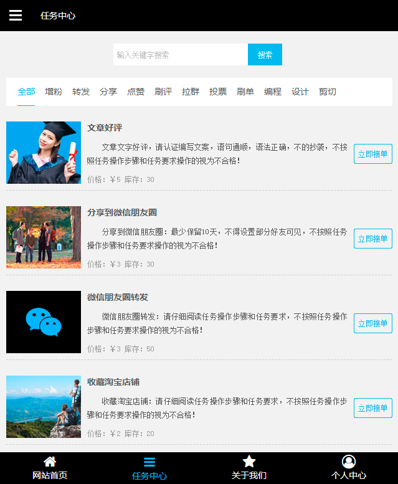Select the 刷评 category tab

coord(163,92)
